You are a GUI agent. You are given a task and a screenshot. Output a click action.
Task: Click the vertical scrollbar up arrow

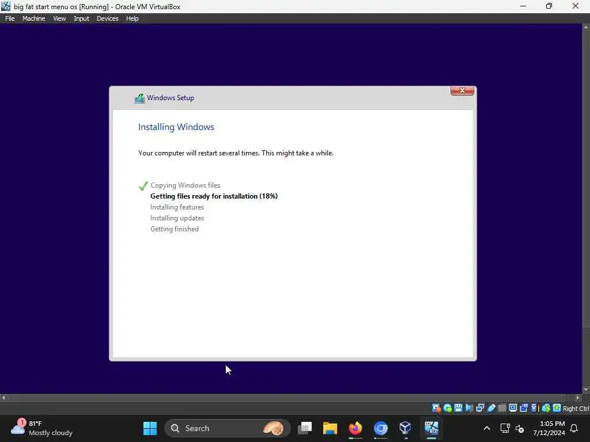click(586, 27)
